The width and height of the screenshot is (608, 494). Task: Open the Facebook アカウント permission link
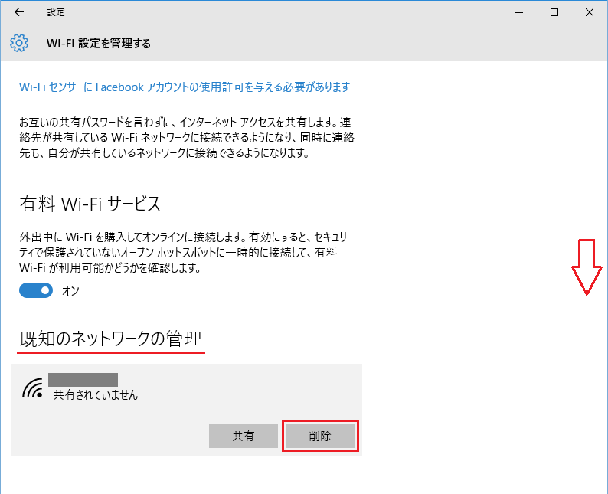point(184,87)
